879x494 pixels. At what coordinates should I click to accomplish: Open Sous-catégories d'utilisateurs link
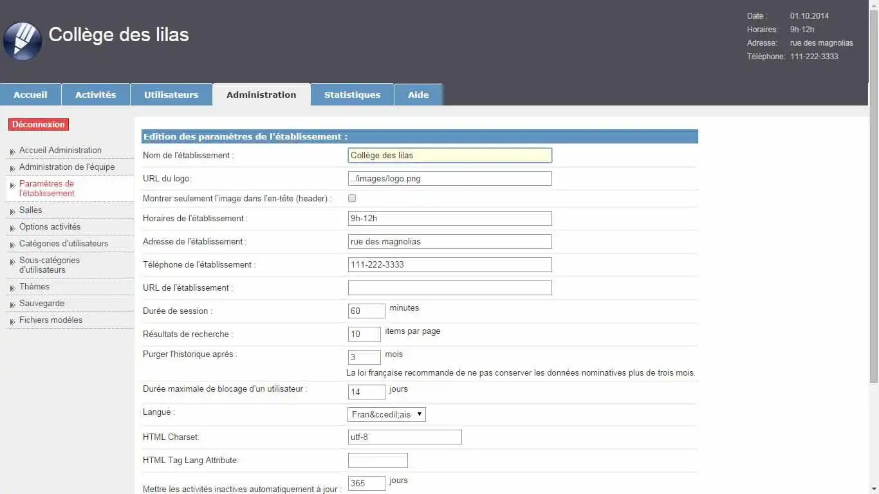click(50, 265)
